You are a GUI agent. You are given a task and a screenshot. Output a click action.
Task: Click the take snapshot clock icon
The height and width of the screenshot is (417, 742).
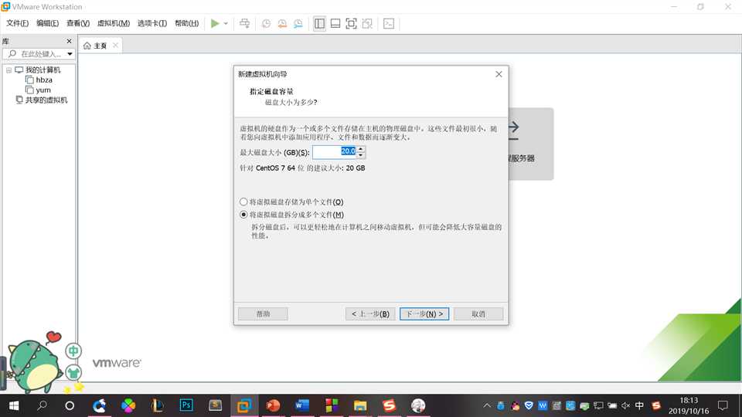pos(266,24)
